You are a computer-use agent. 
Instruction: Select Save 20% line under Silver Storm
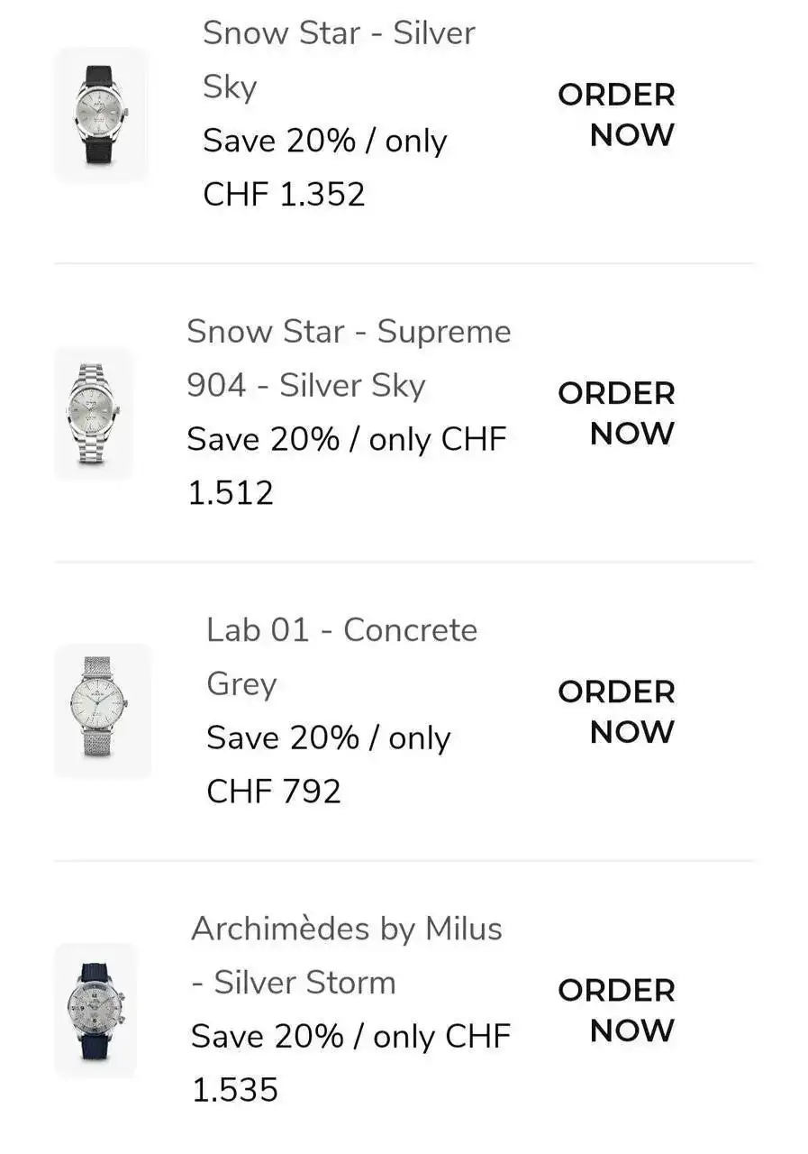pos(350,1037)
